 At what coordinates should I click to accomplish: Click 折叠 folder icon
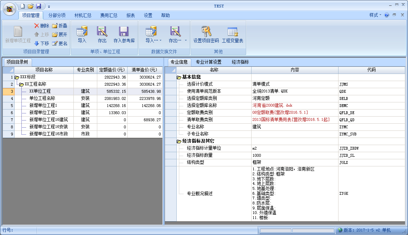[55, 26]
